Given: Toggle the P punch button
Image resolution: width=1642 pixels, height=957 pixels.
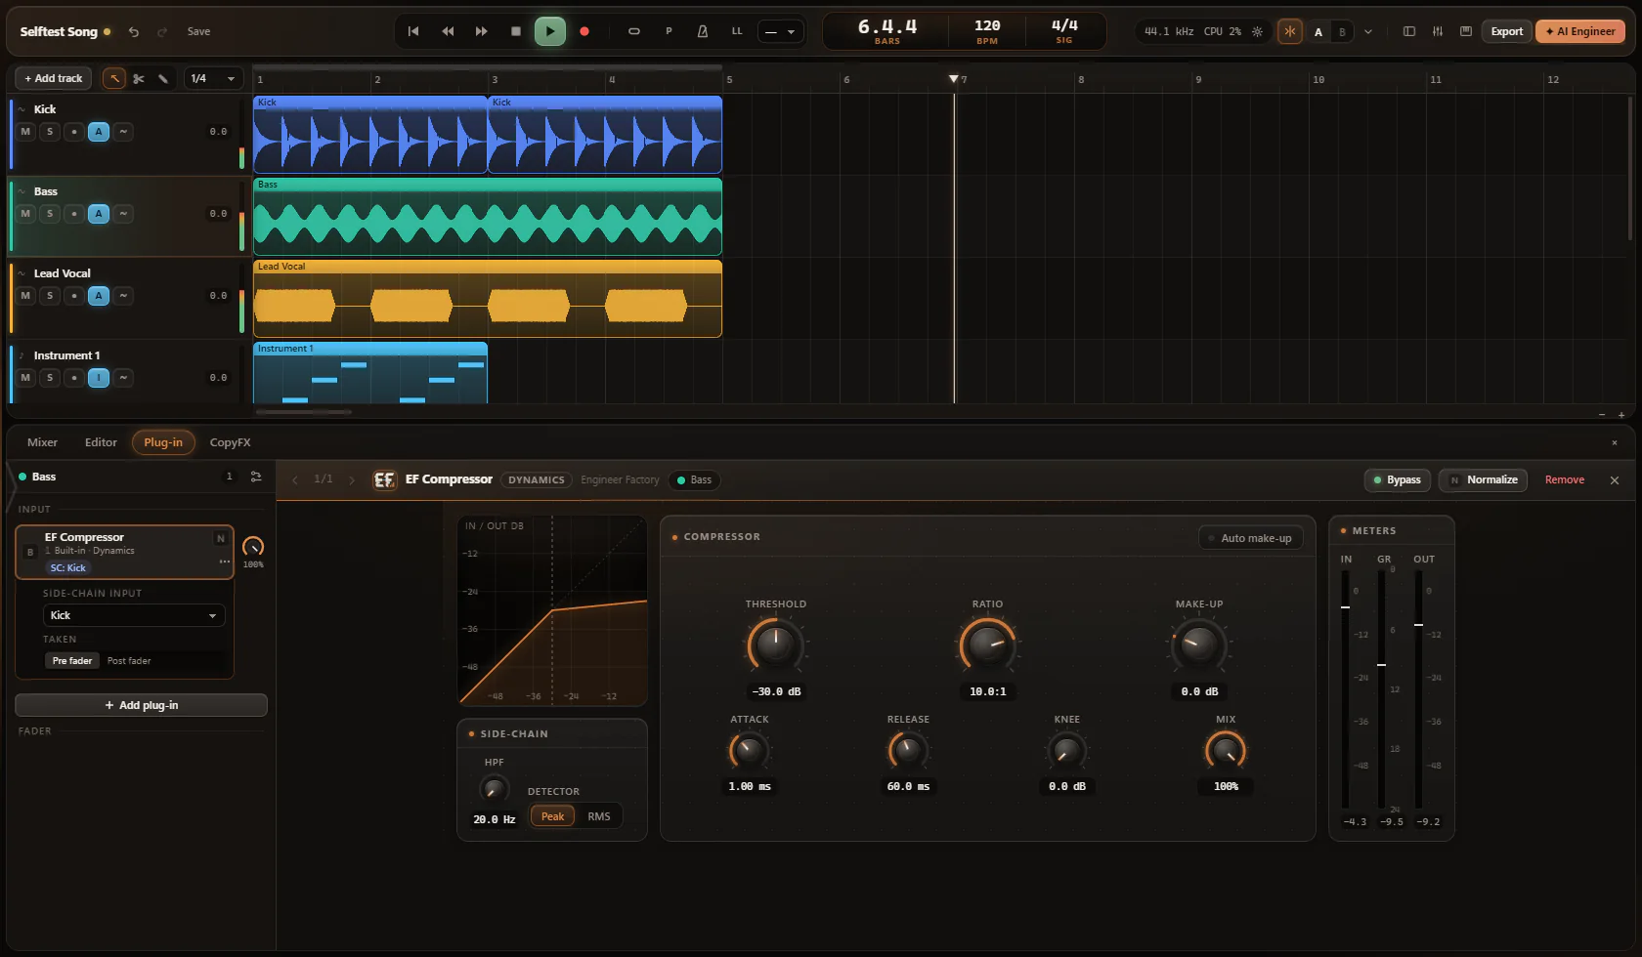Looking at the screenshot, I should pos(669,31).
